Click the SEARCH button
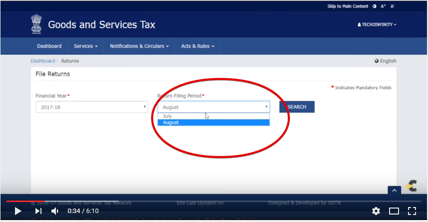This screenshot has width=428, height=222. pyautogui.click(x=297, y=107)
